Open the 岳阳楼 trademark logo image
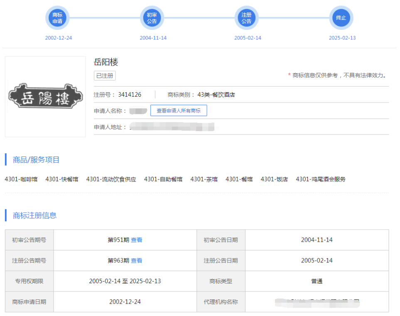This screenshot has height=316, width=400. 45,97
